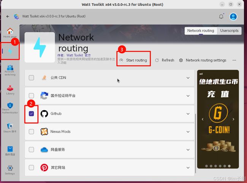Click the 公共 CDN row label
The width and height of the screenshot is (247, 183).
coord(58,78)
